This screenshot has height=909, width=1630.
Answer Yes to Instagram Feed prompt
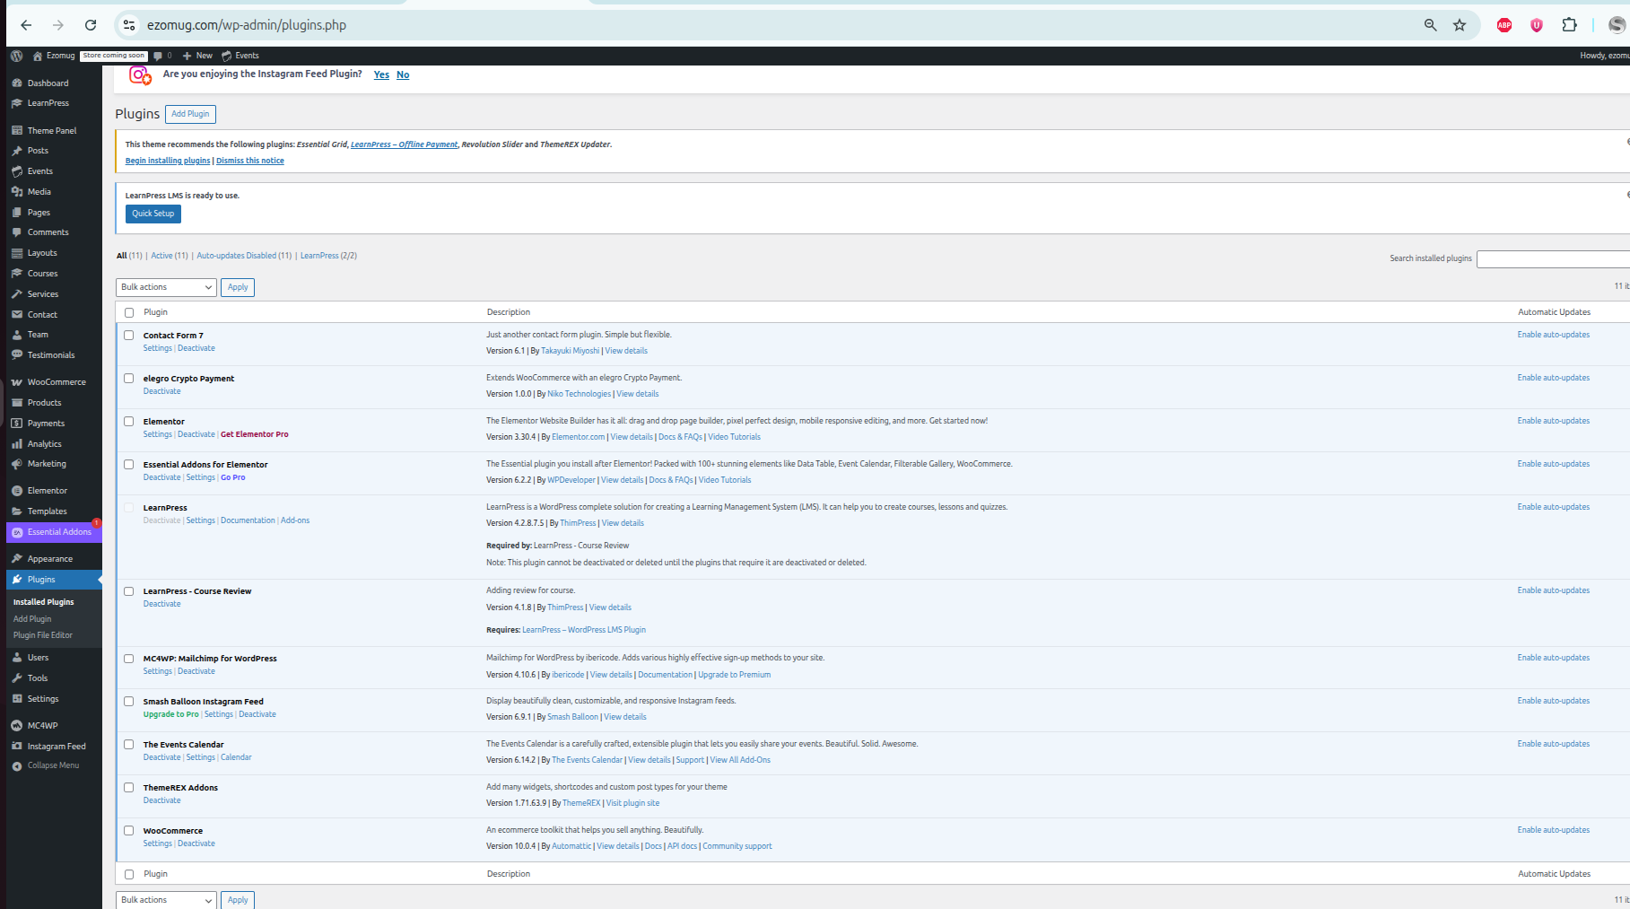point(381,74)
